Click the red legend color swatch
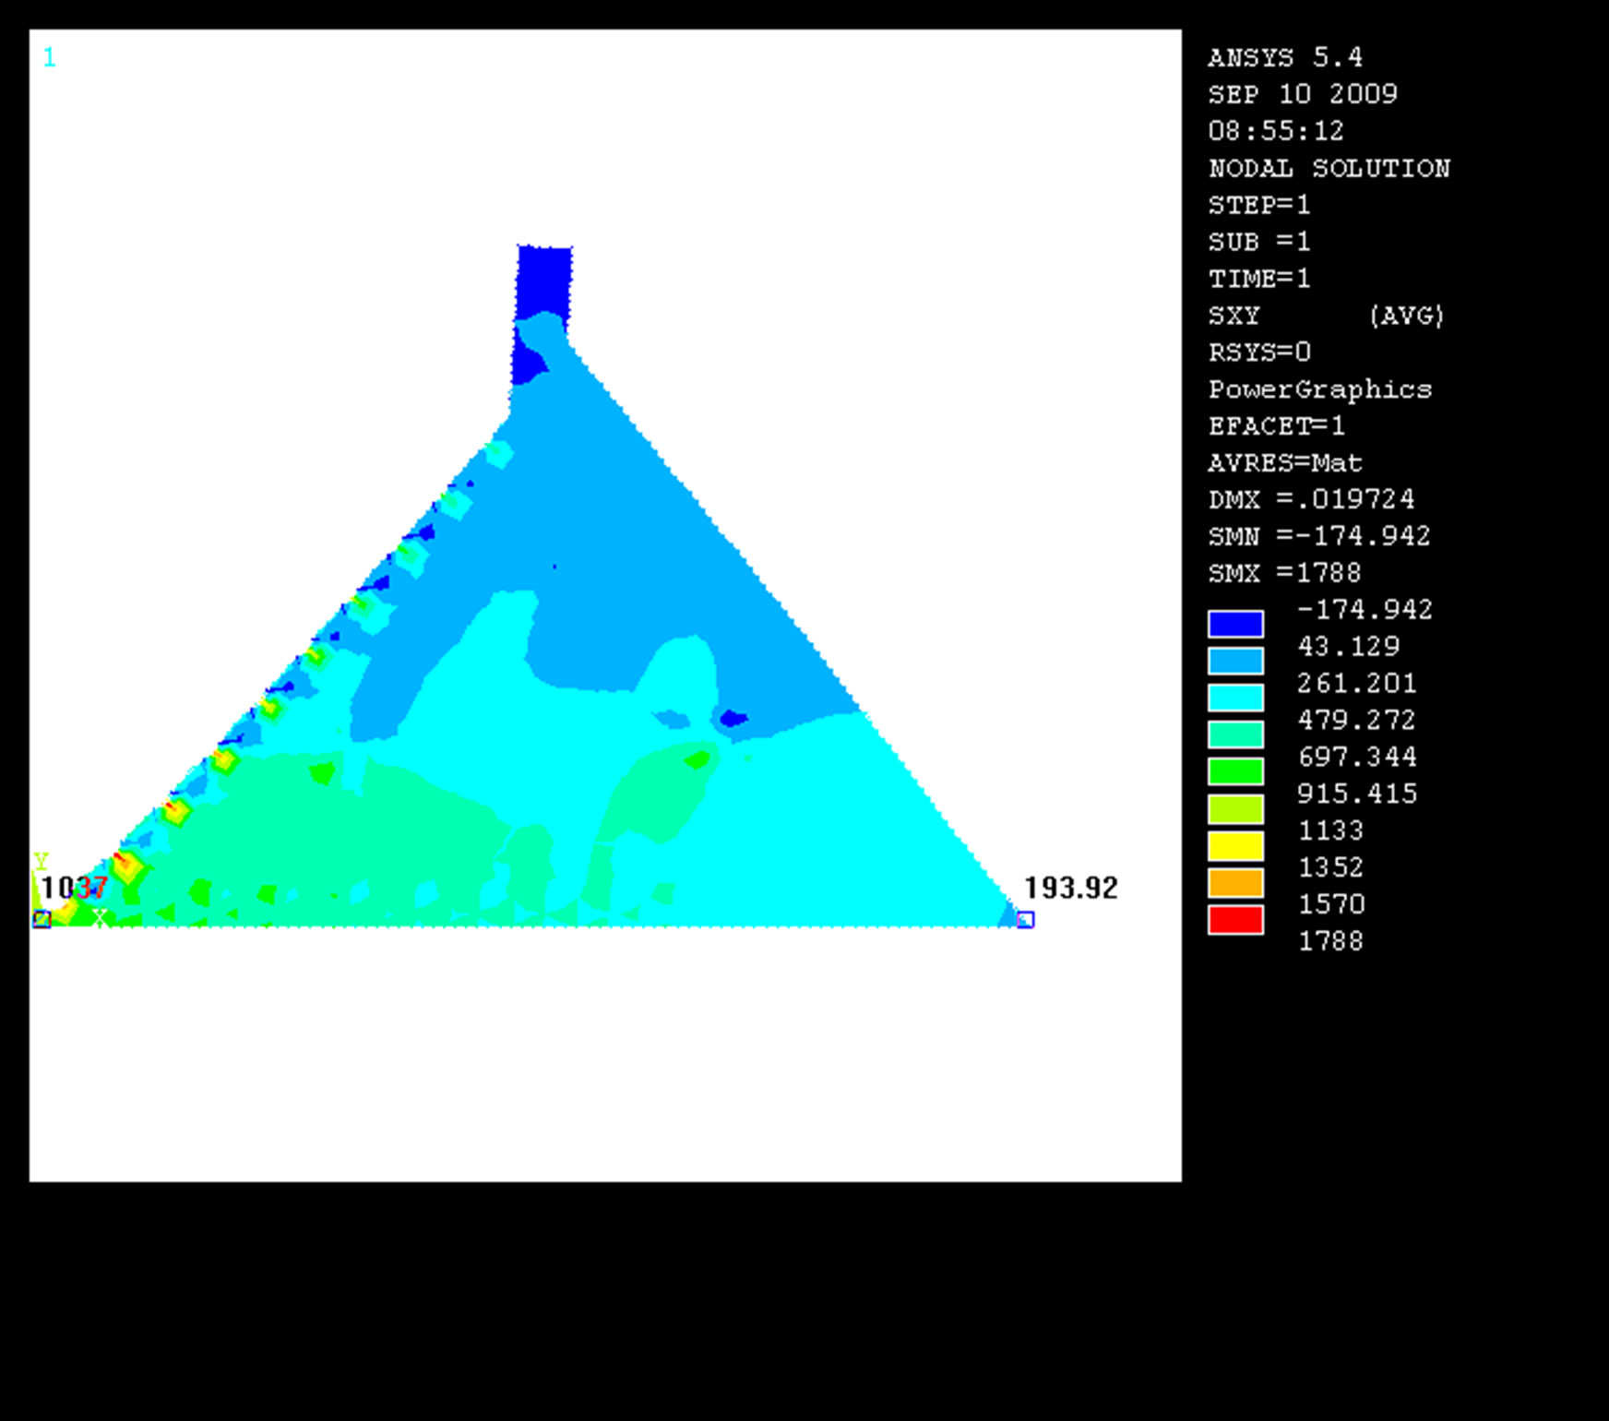The height and width of the screenshot is (1421, 1609). (1235, 920)
